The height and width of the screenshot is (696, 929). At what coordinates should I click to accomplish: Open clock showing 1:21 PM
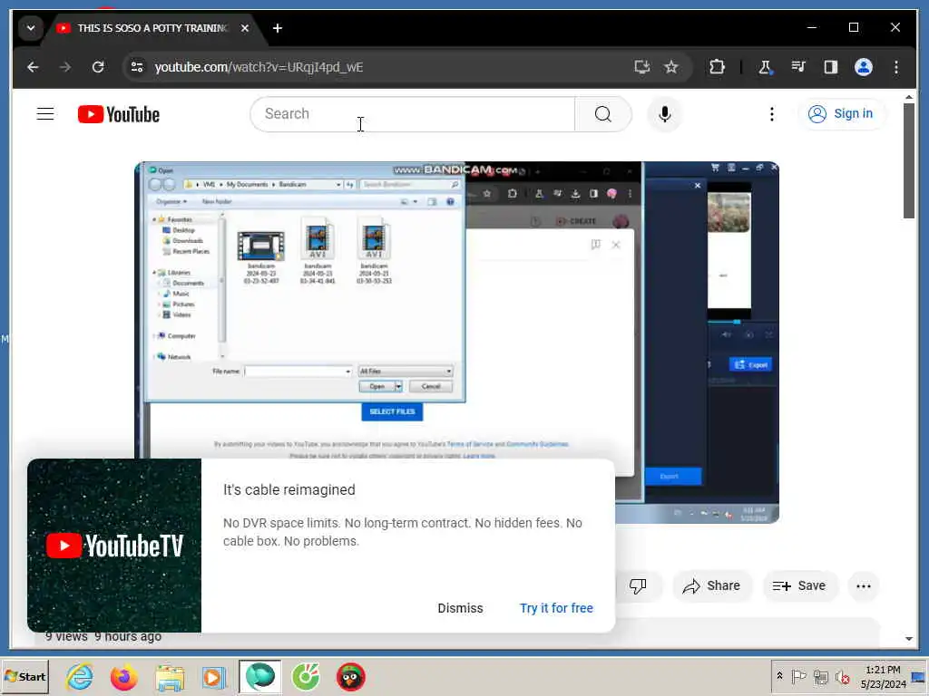click(883, 676)
